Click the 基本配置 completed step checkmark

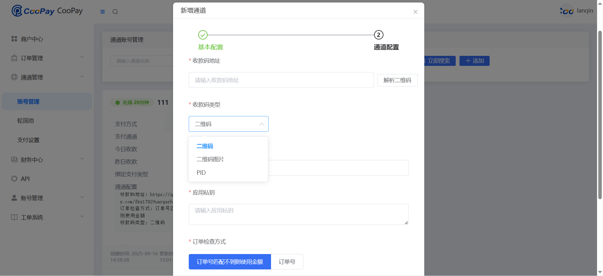click(x=203, y=35)
